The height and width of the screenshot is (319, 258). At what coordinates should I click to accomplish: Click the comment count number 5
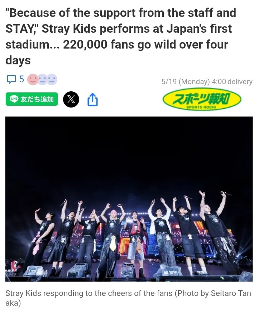tap(21, 79)
